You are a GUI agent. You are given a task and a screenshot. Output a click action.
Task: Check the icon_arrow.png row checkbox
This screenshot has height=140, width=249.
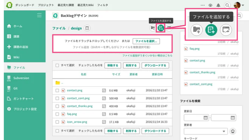click(57, 122)
